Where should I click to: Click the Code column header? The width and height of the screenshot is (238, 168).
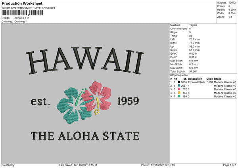coord(209,79)
